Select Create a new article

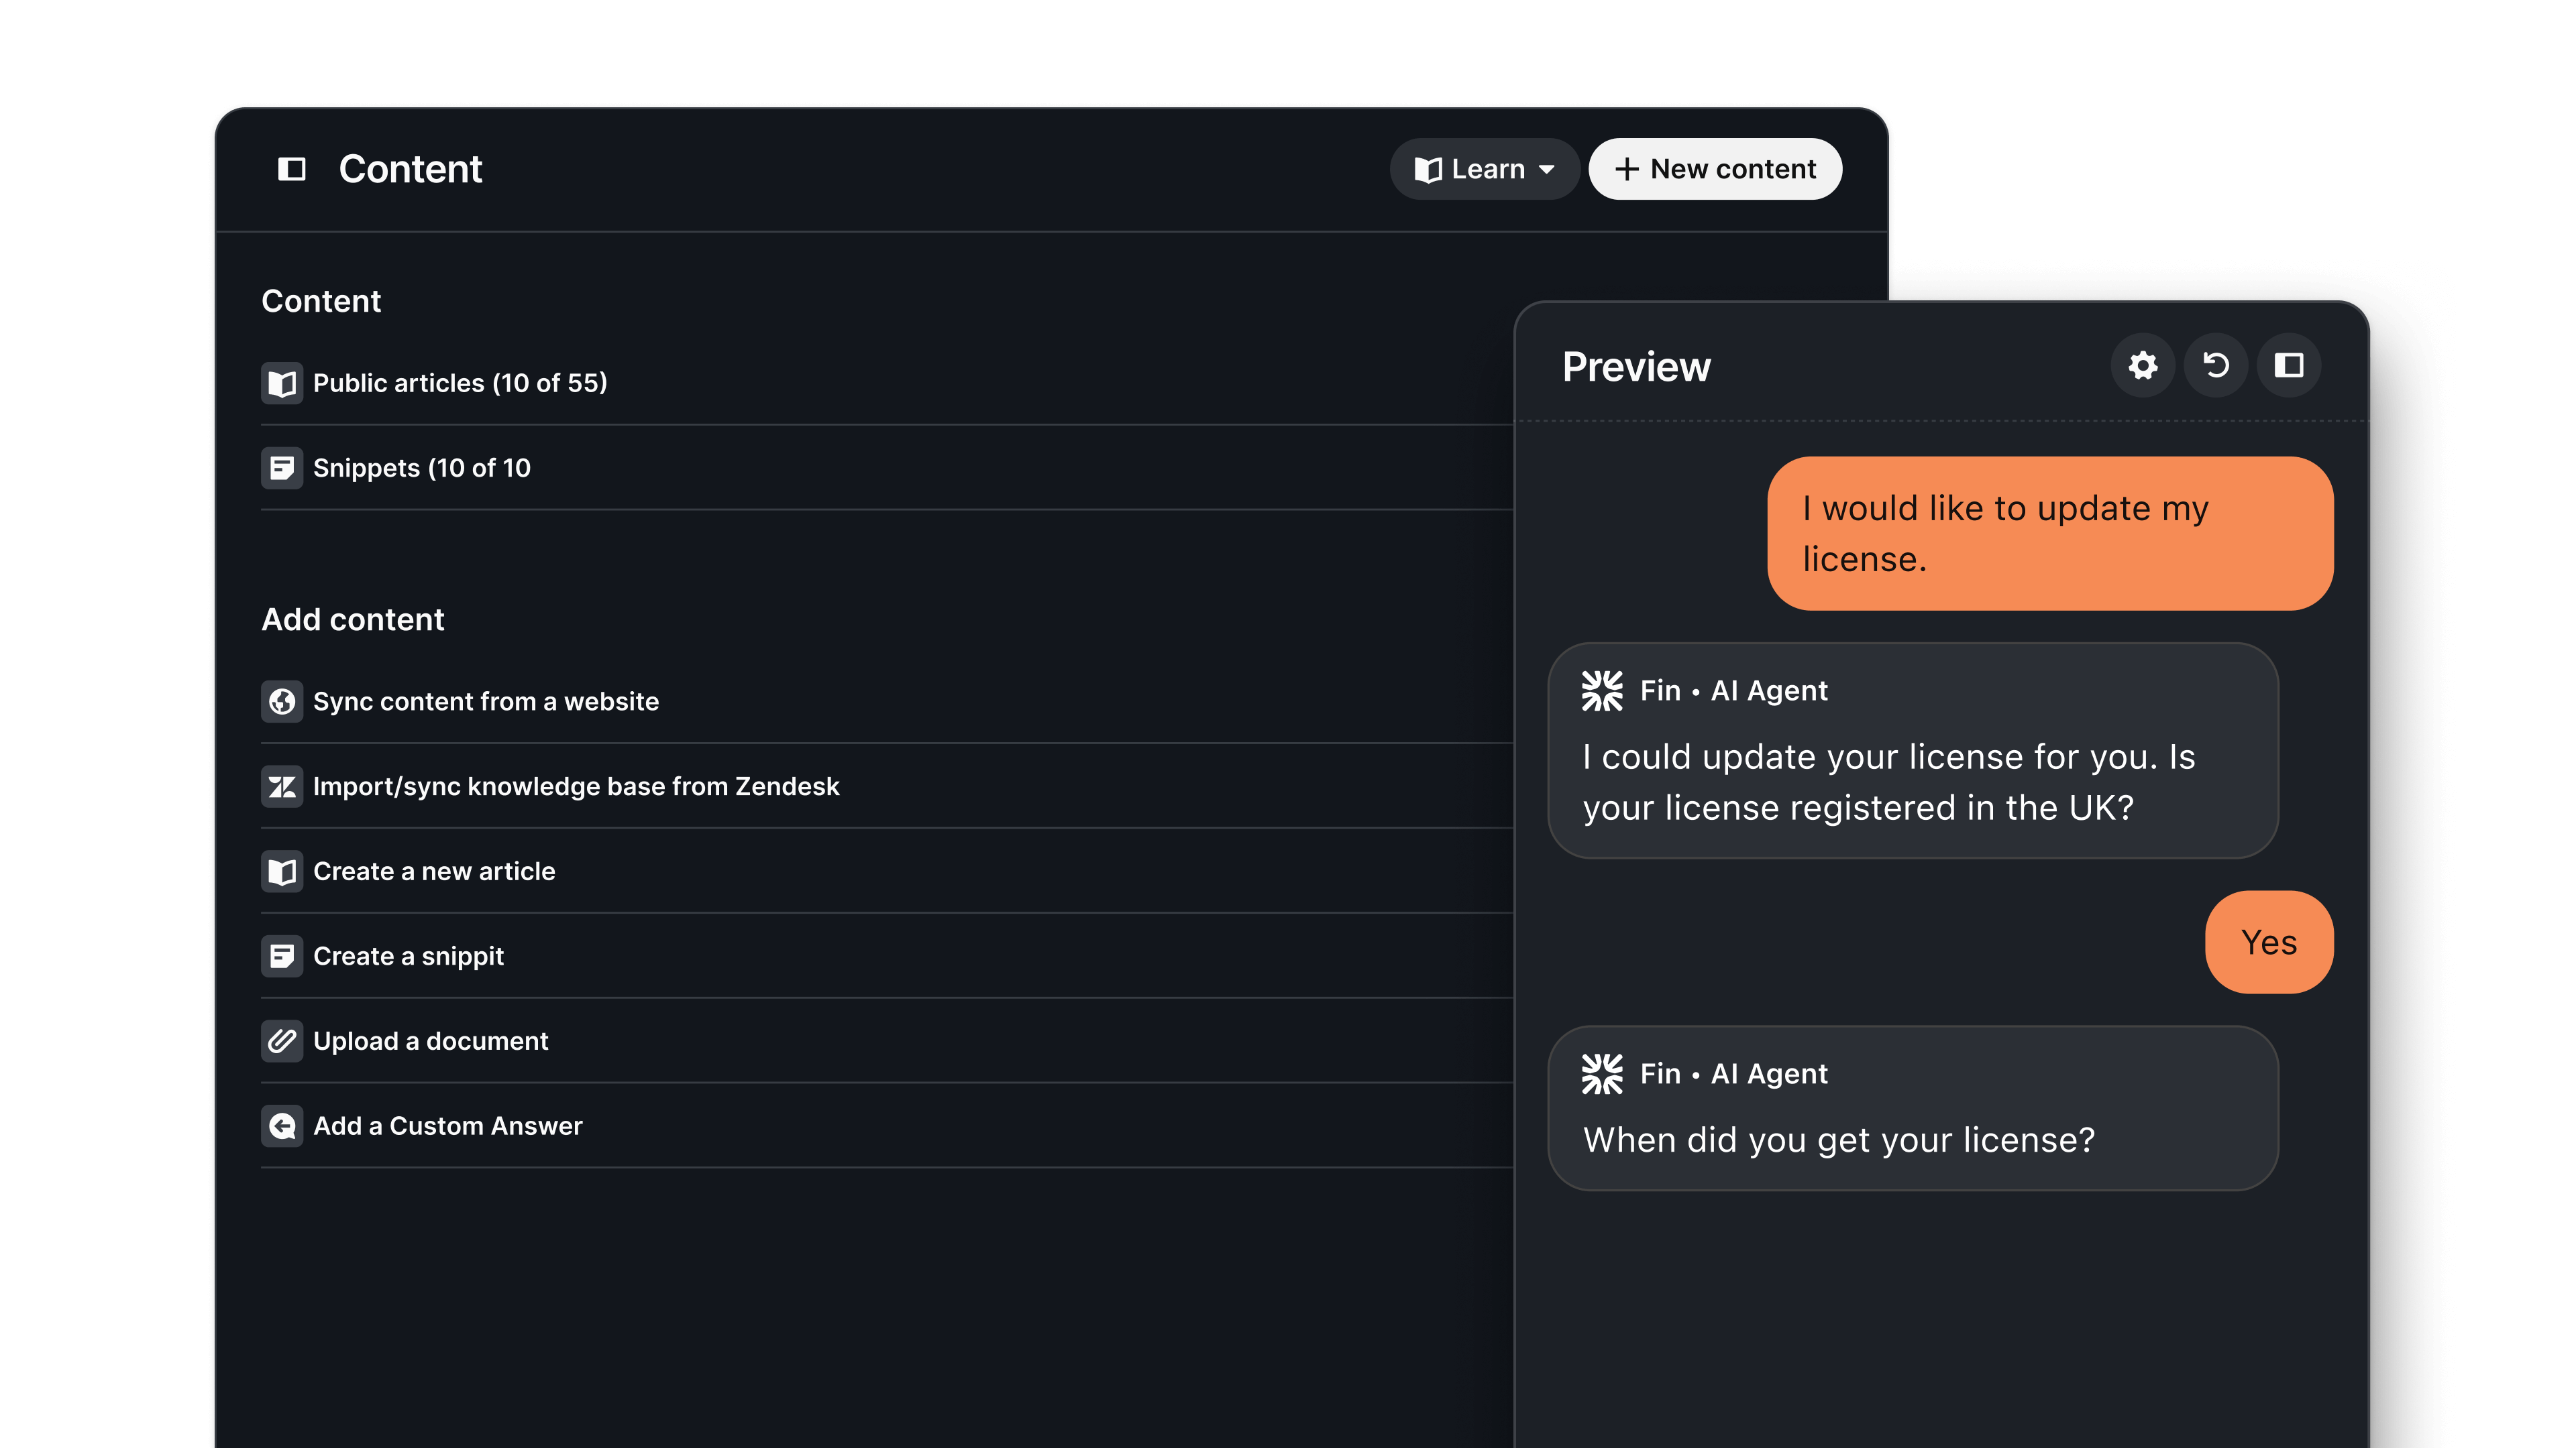point(434,871)
